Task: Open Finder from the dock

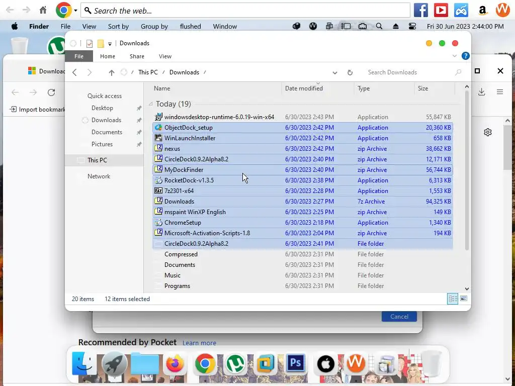Action: [83, 364]
